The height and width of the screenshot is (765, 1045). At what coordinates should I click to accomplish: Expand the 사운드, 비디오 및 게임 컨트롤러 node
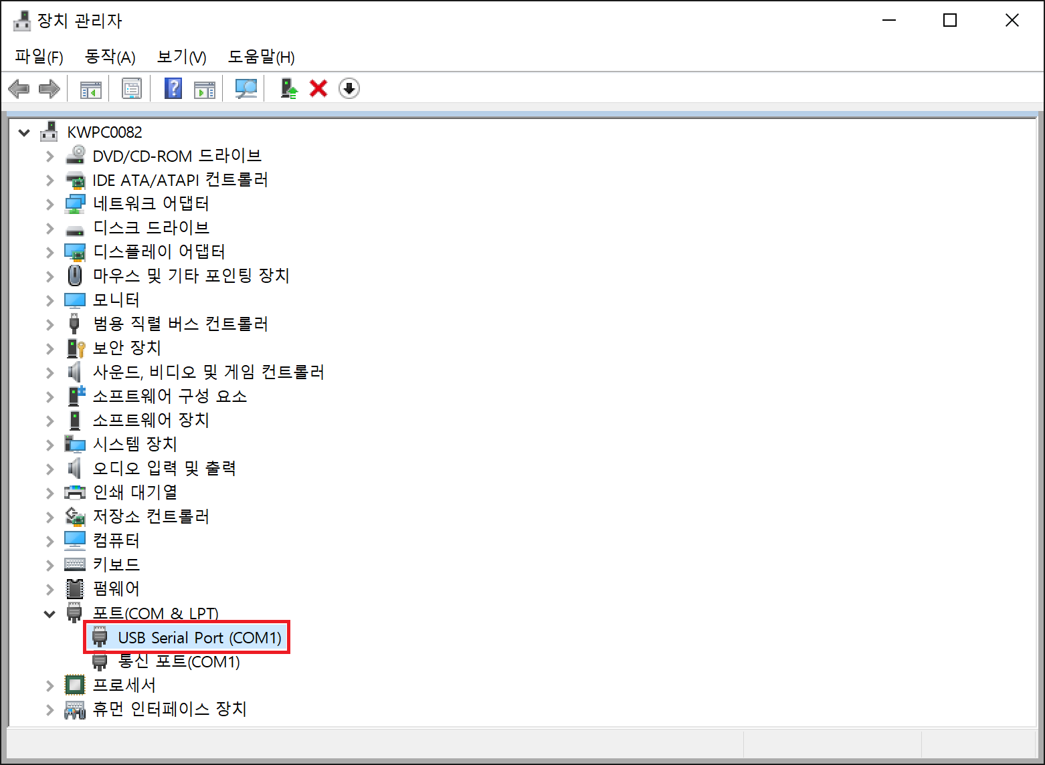point(50,373)
